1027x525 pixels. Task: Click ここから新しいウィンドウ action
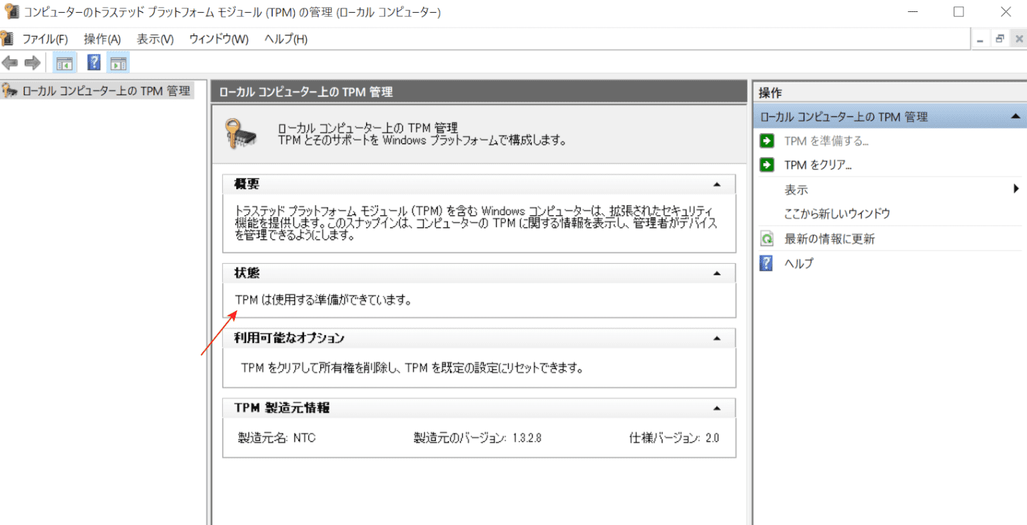837,214
